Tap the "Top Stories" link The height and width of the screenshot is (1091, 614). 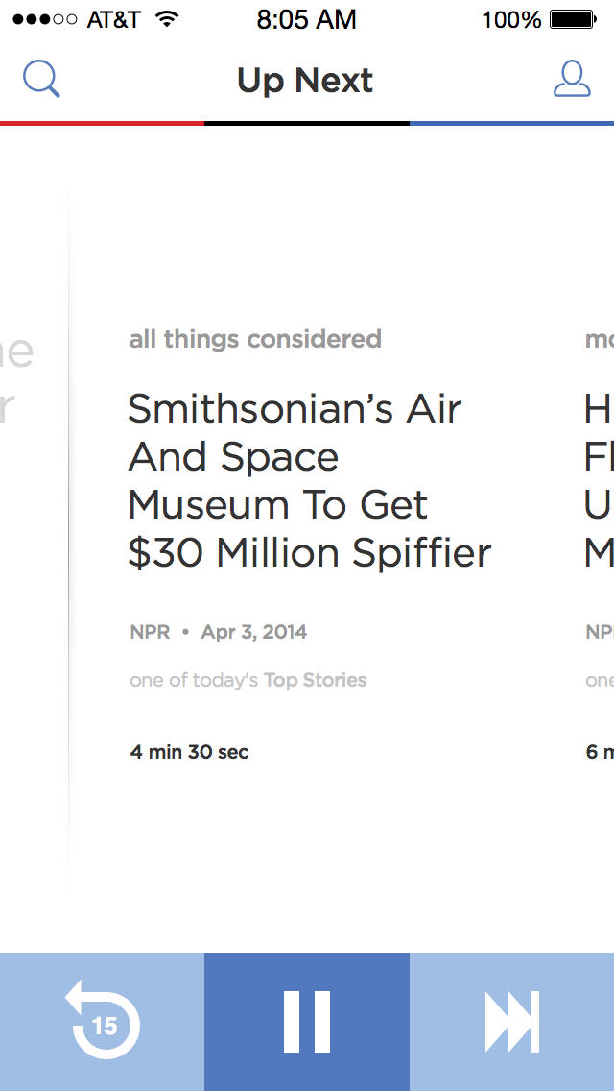pyautogui.click(x=315, y=680)
